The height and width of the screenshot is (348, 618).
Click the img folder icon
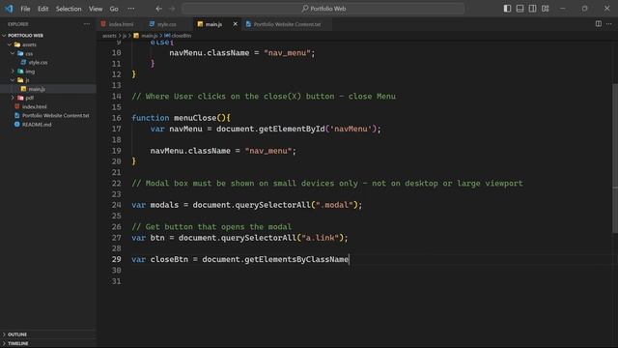pyautogui.click(x=20, y=72)
